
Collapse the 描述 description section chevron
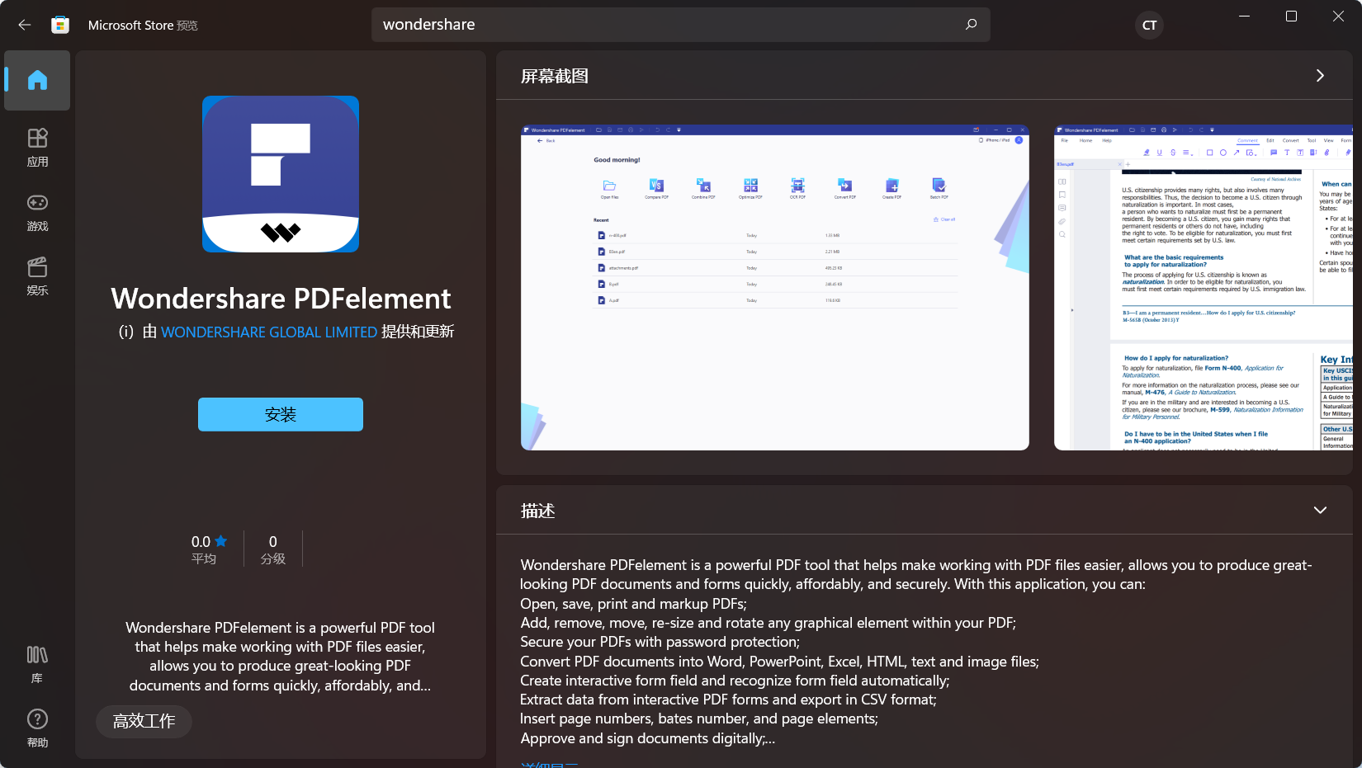(1320, 511)
